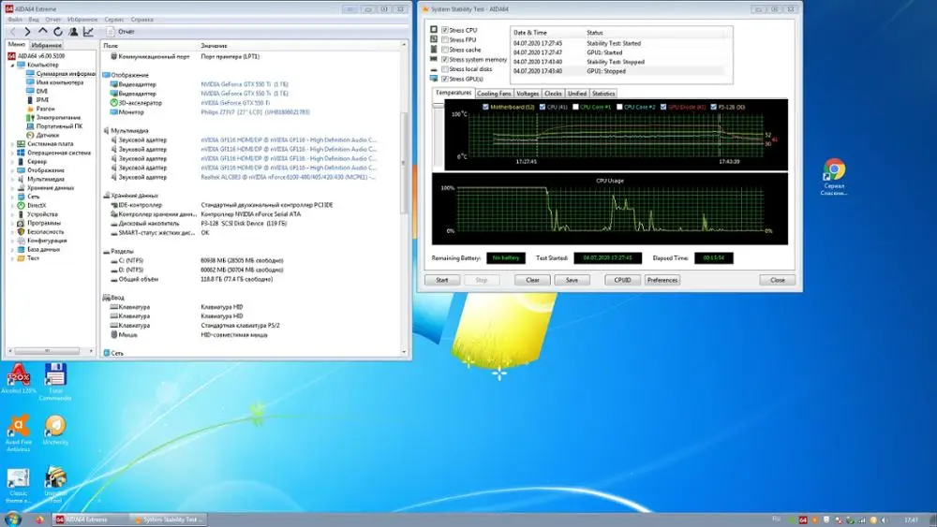Click the Системная плата motherboard icon

(21, 144)
